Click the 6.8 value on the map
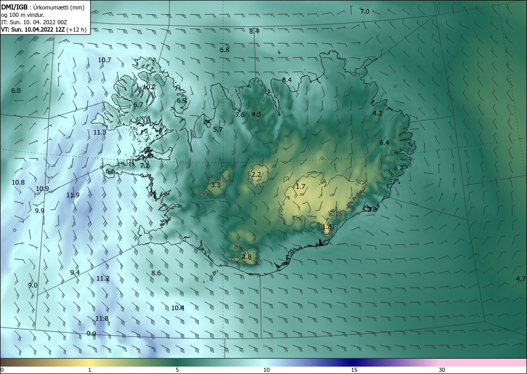This screenshot has height=374, width=527. (x=225, y=50)
